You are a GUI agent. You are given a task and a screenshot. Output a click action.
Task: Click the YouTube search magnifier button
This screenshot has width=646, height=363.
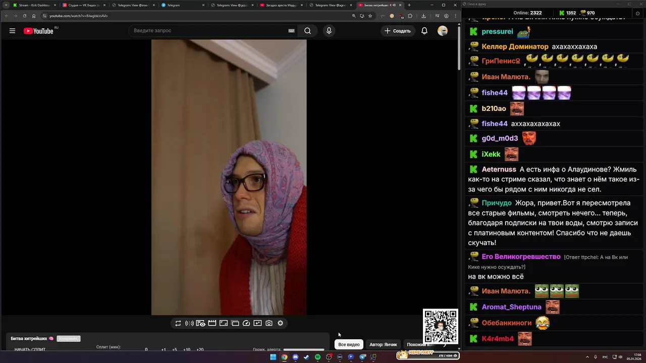pos(307,31)
